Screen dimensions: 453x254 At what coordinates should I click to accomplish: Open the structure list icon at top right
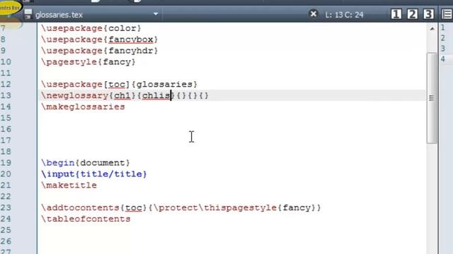(x=447, y=14)
